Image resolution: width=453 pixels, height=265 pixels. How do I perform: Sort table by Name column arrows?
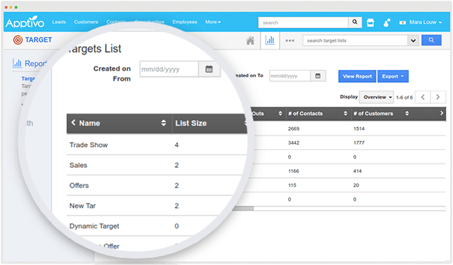[163, 123]
